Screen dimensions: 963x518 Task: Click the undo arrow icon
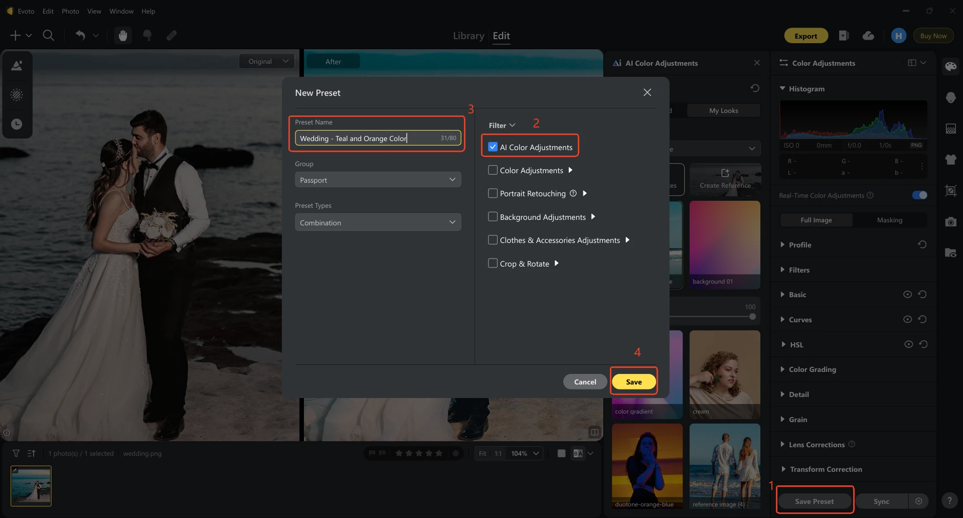pyautogui.click(x=80, y=36)
